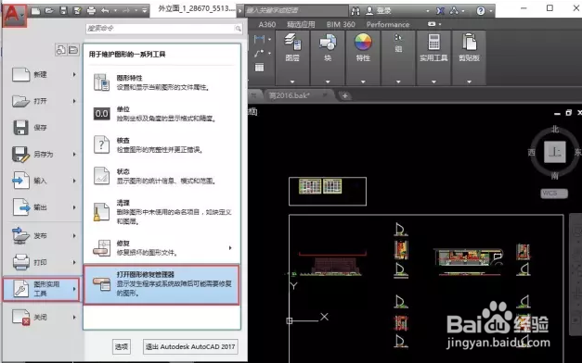Switch to the Performance ribbon tab

point(388,24)
